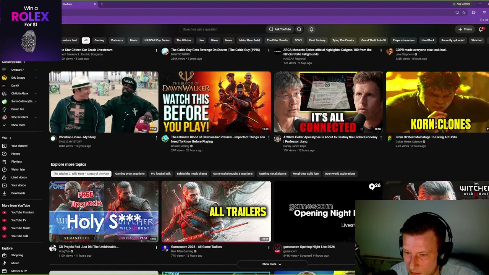489x275 pixels.
Task: Open a new browser tab
Action: point(102,4)
